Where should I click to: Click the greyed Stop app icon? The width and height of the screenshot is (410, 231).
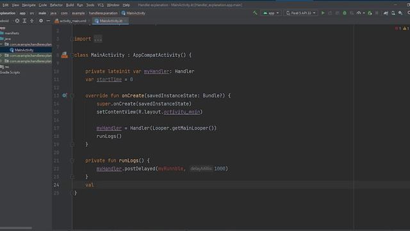pyautogui.click(x=377, y=13)
